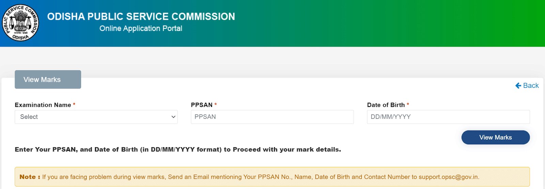The width and height of the screenshot is (545, 189).
Task: Click the Odisha Public Service Commission heading
Action: (141, 16)
